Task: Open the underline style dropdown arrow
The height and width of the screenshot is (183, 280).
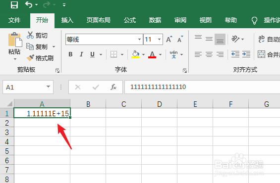Action: coord(101,54)
